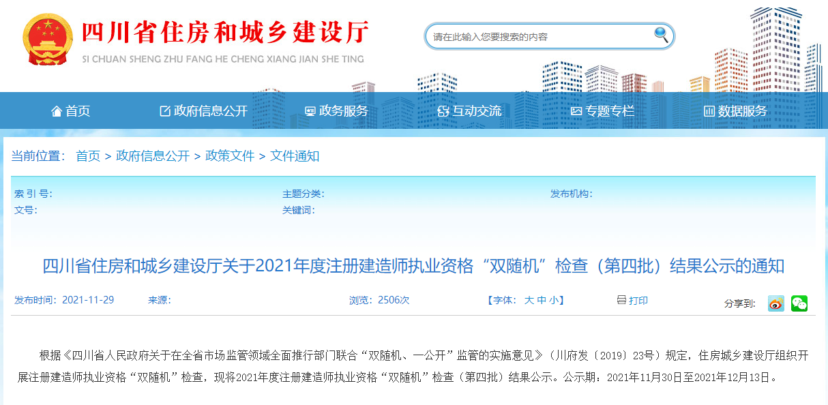Viewport: 828px width, 405px height.
Task: Open 专题专栏 navigation item
Action: click(x=602, y=111)
